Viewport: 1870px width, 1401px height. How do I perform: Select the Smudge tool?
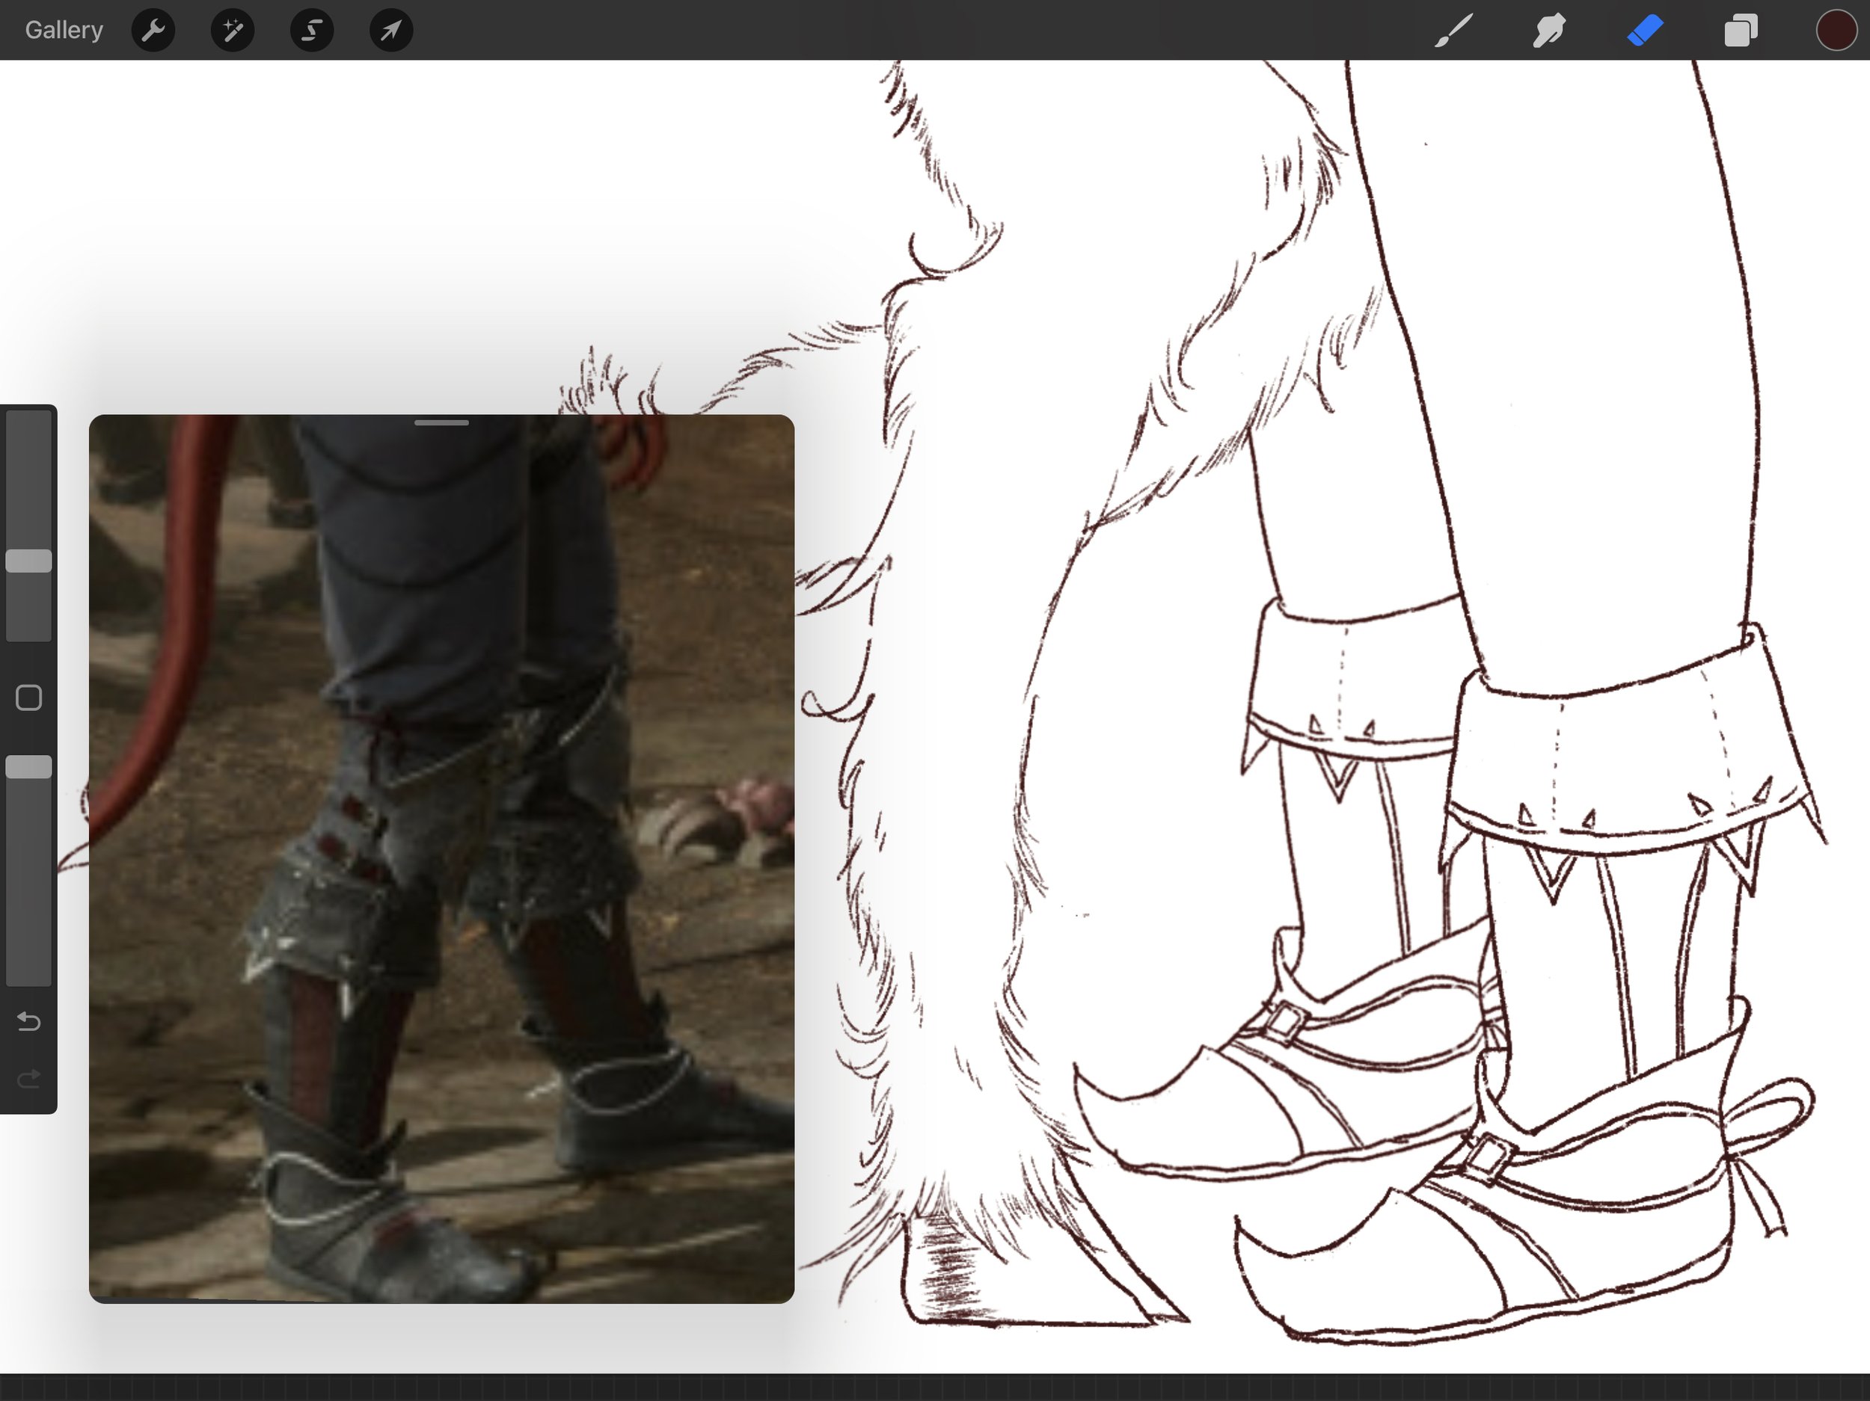pyautogui.click(x=1549, y=31)
